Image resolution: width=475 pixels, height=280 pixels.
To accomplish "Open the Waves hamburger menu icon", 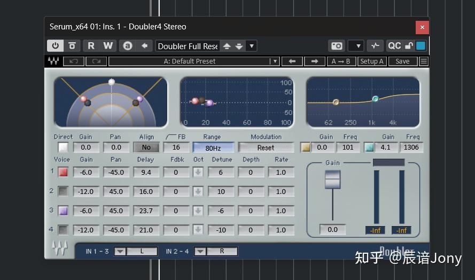I will tap(424, 61).
